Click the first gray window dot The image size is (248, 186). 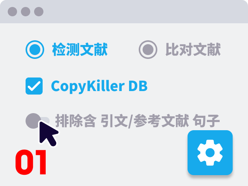coord(12,12)
